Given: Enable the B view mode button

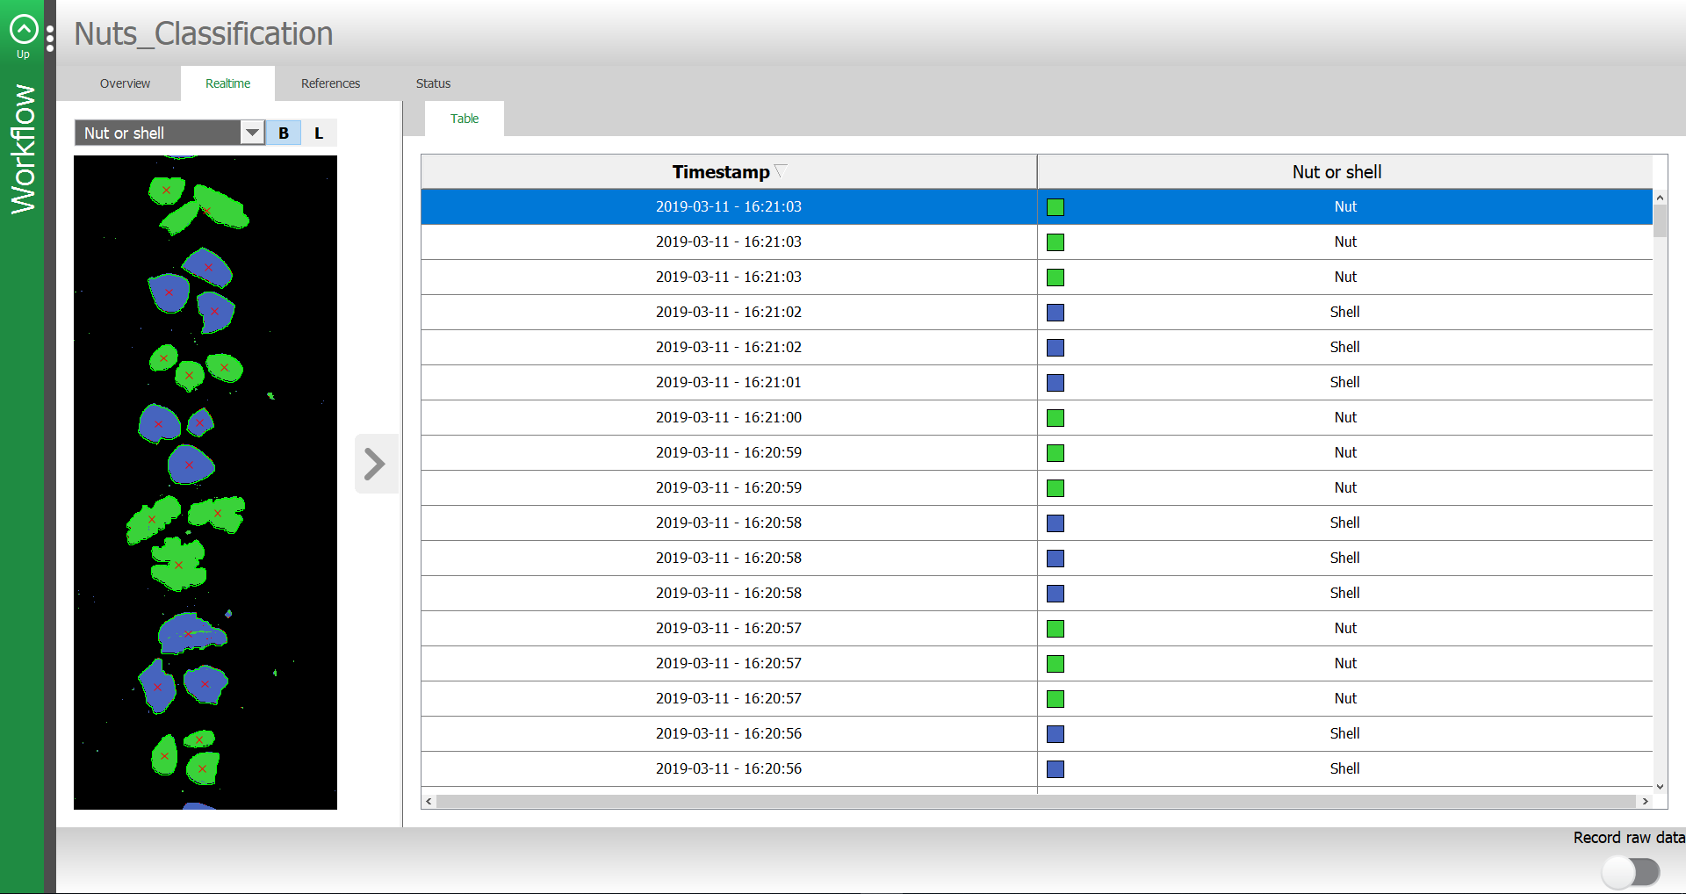Looking at the screenshot, I should 284,133.
